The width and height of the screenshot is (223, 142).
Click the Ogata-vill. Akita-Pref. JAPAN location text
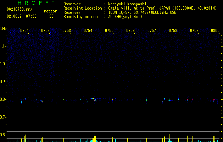162,8
